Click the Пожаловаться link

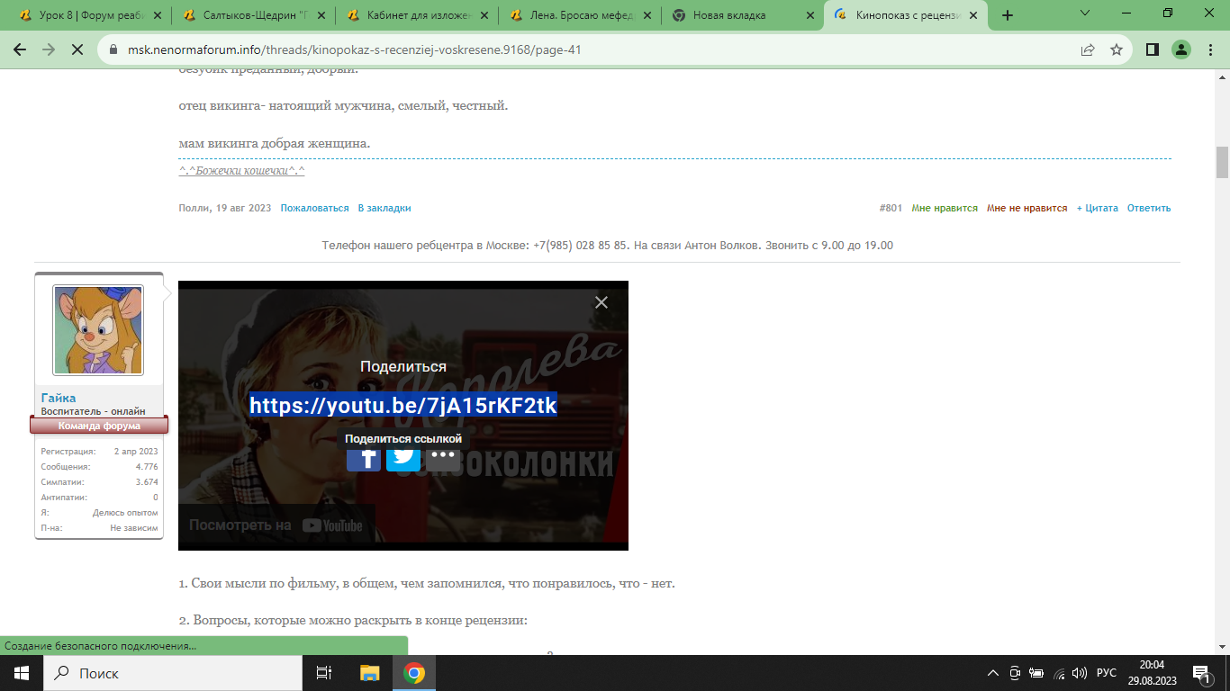coord(314,208)
